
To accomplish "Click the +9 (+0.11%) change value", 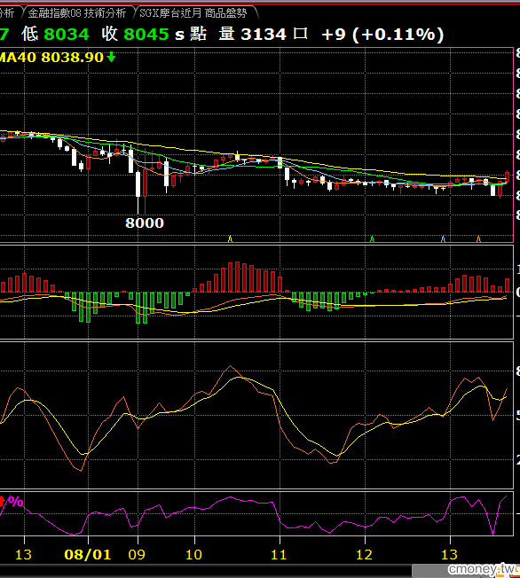I will click(x=382, y=35).
